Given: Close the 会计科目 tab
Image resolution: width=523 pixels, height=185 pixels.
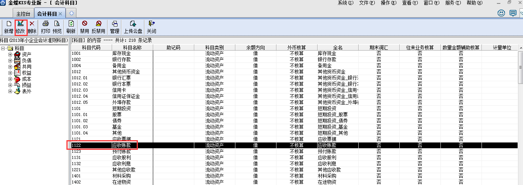Looking at the screenshot, I should (60, 13).
